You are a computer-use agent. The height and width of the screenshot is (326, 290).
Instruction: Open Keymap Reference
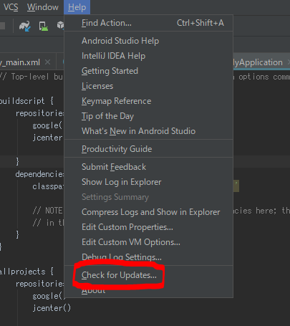coord(148,101)
